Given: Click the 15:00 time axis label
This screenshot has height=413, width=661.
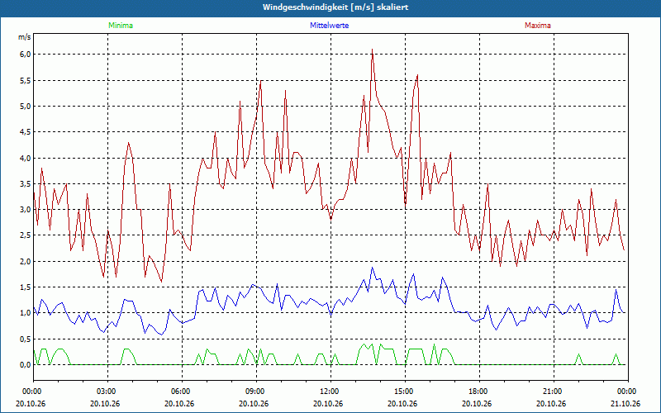Looking at the screenshot, I should point(405,391).
